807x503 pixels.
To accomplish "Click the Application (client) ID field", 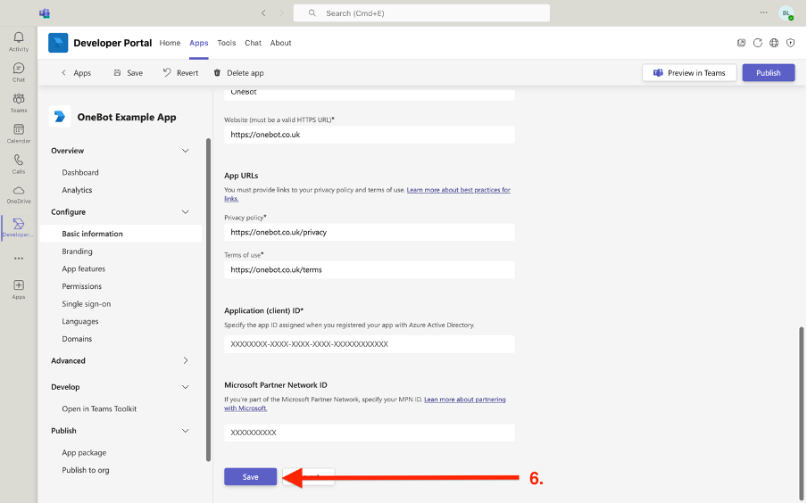I will (370, 344).
